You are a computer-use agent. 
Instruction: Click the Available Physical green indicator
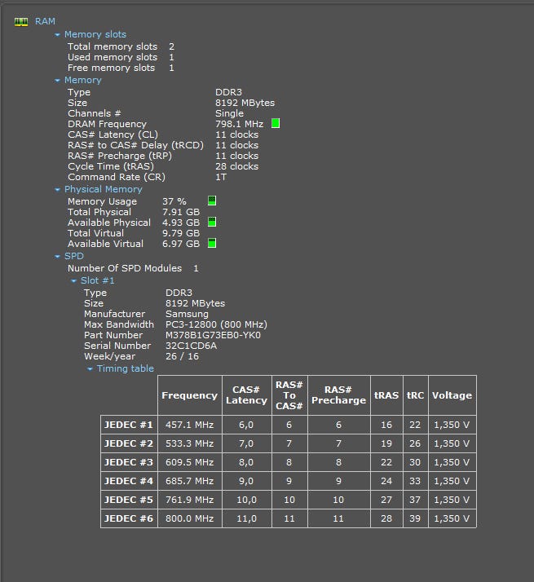click(x=212, y=222)
